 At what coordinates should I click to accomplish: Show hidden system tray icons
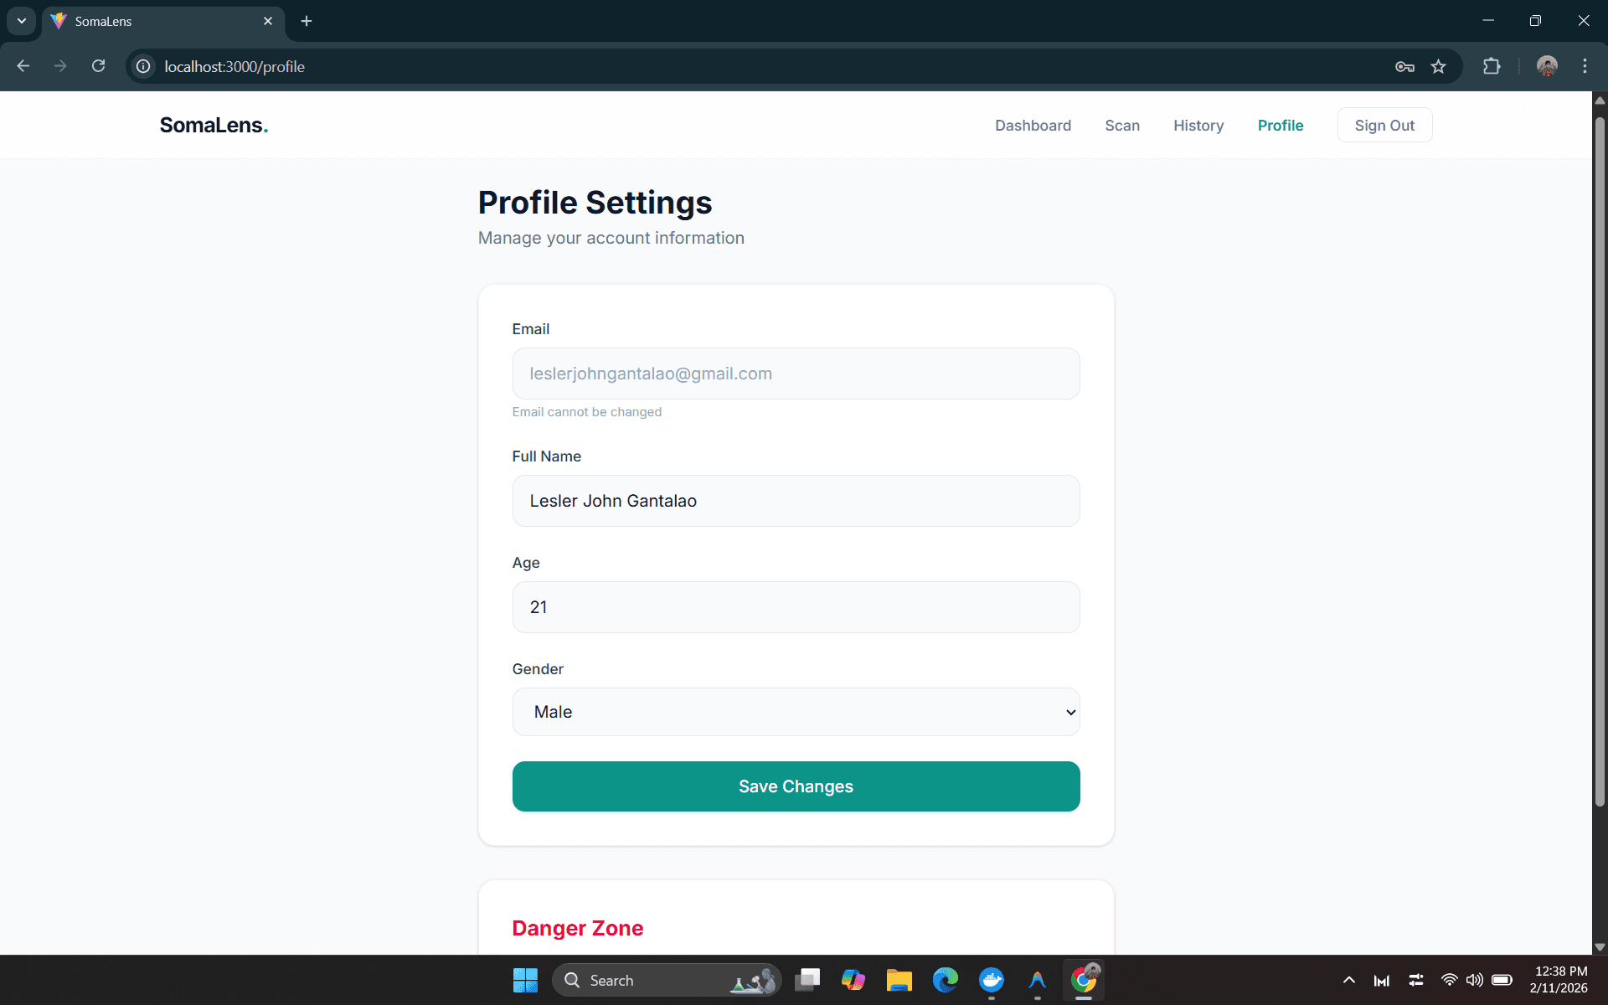pyautogui.click(x=1349, y=980)
